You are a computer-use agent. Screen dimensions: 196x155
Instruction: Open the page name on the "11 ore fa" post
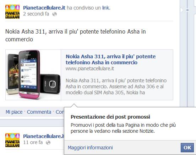click(44, 136)
